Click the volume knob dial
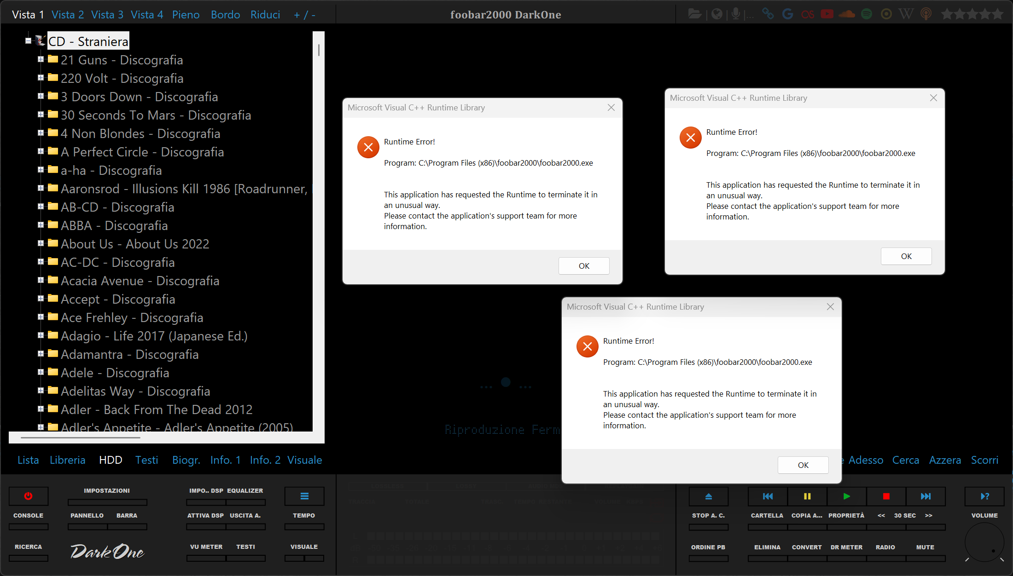 click(984, 543)
